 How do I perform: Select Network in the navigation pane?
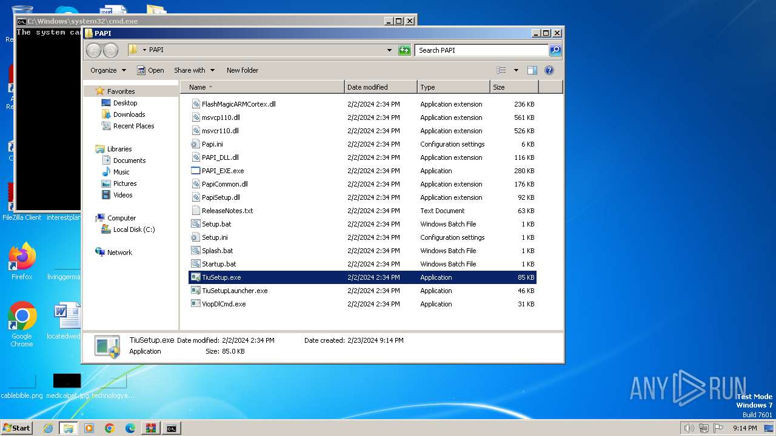pyautogui.click(x=119, y=253)
